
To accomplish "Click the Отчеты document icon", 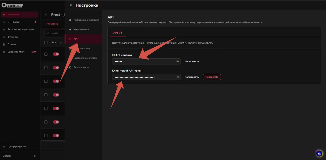I will [x=4, y=44].
